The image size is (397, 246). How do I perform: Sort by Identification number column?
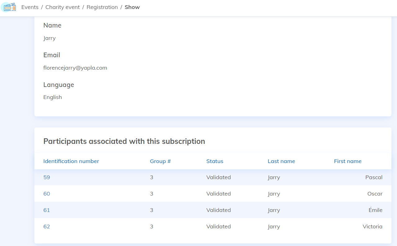[x=71, y=161]
